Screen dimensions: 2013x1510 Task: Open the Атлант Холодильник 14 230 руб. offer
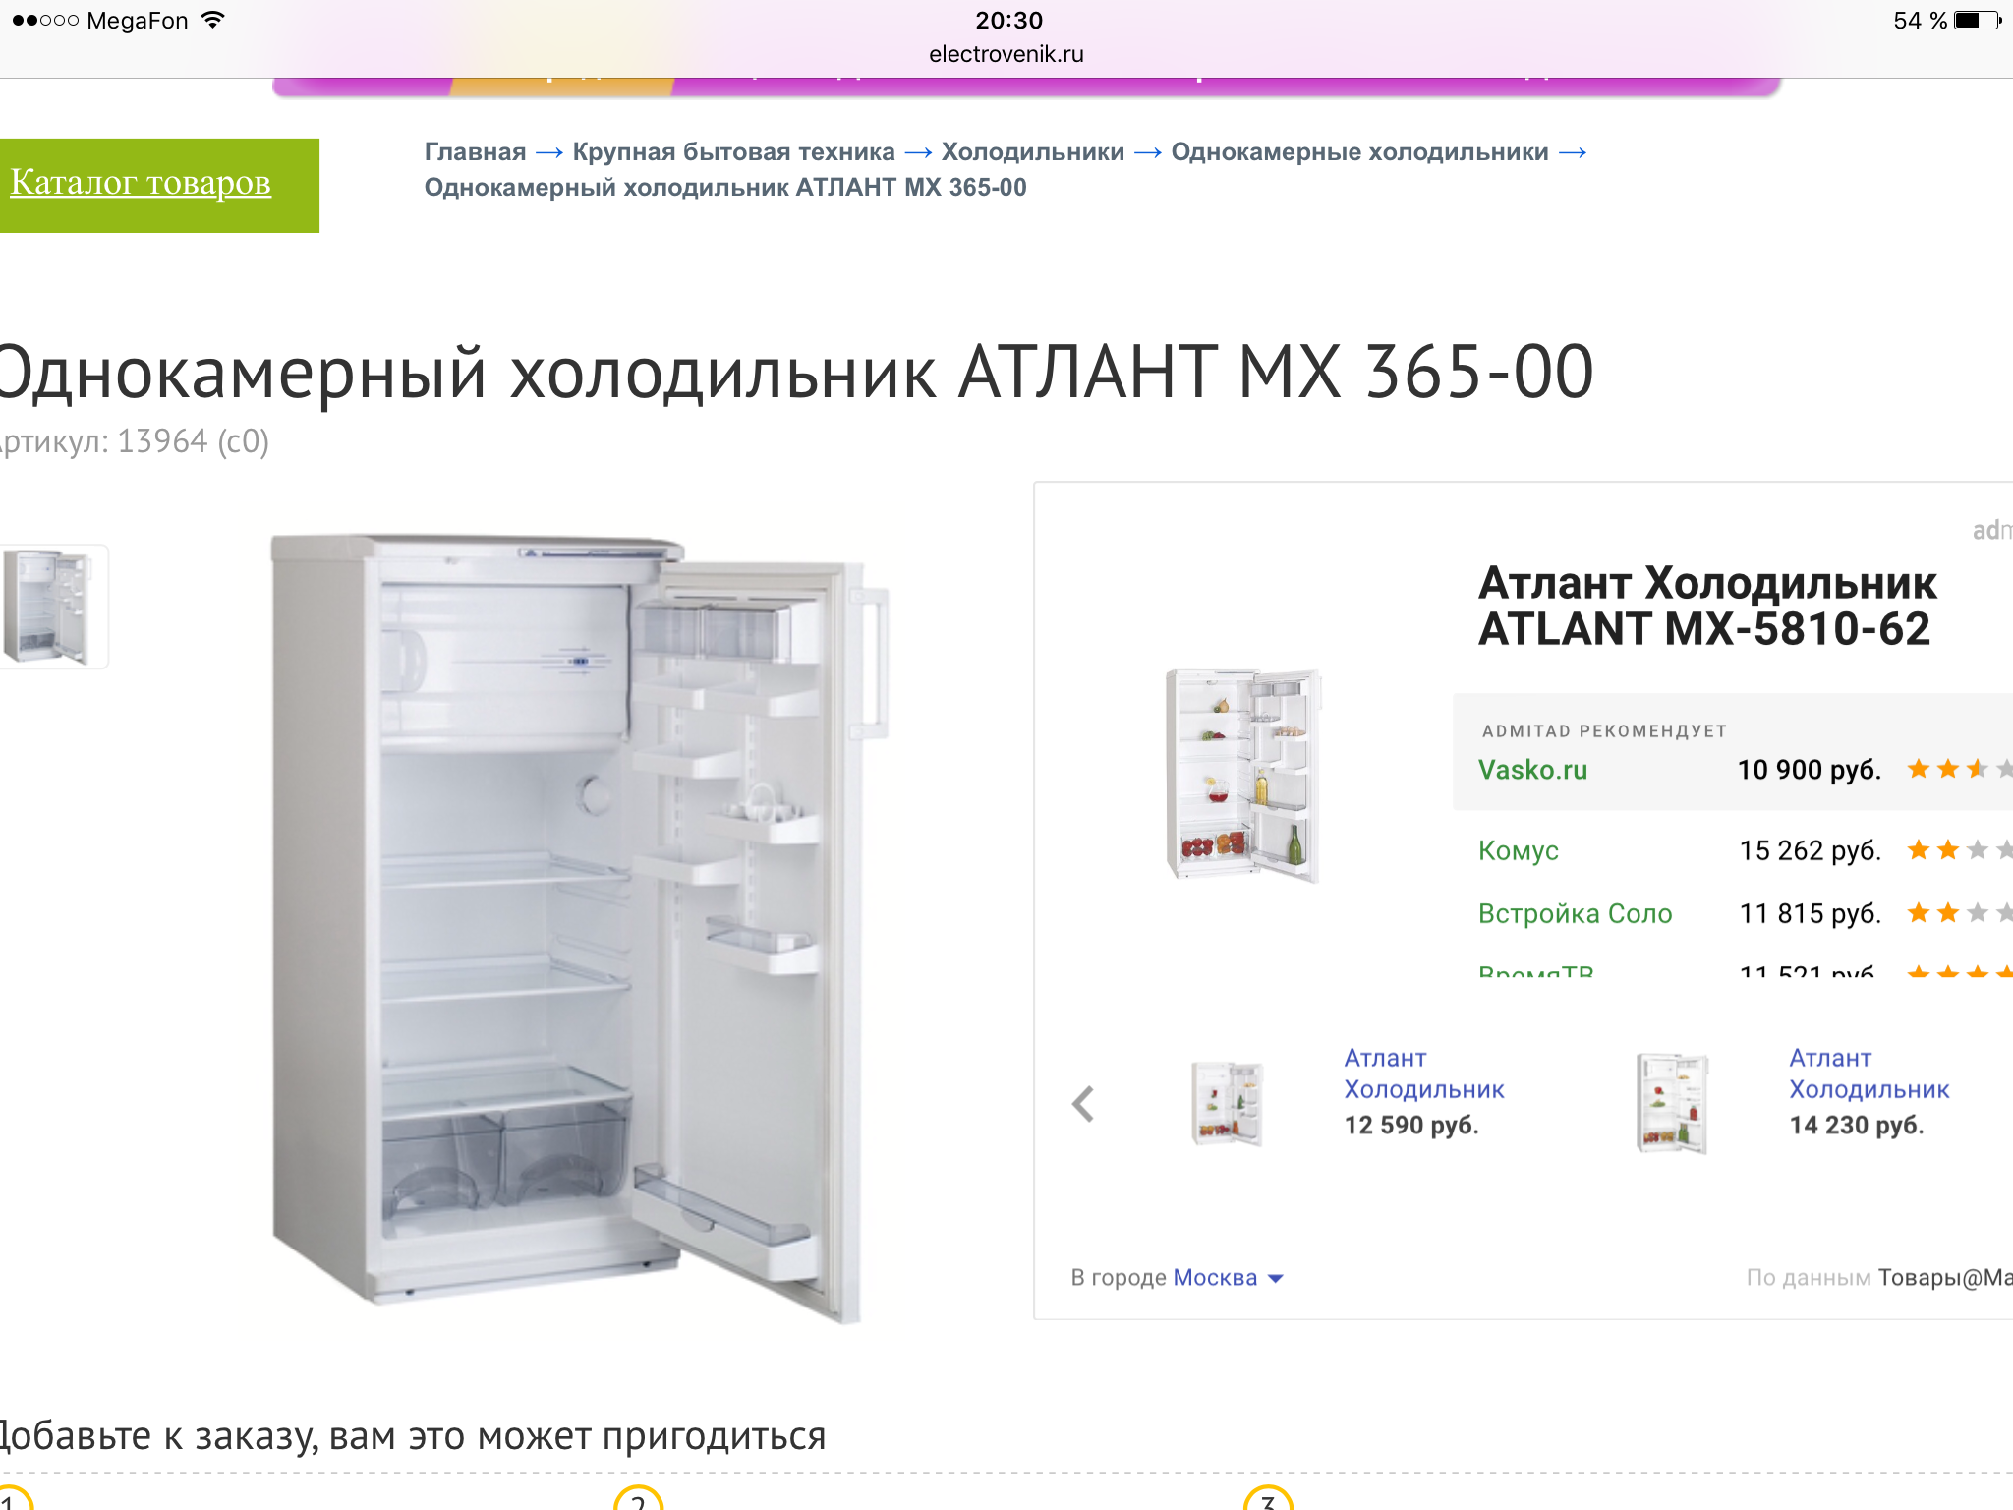1869,1091
